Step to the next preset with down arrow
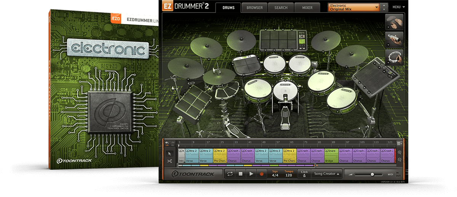 (384, 9)
